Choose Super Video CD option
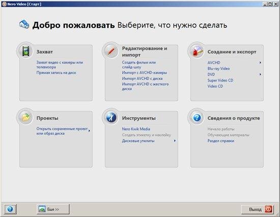 [x=220, y=80]
